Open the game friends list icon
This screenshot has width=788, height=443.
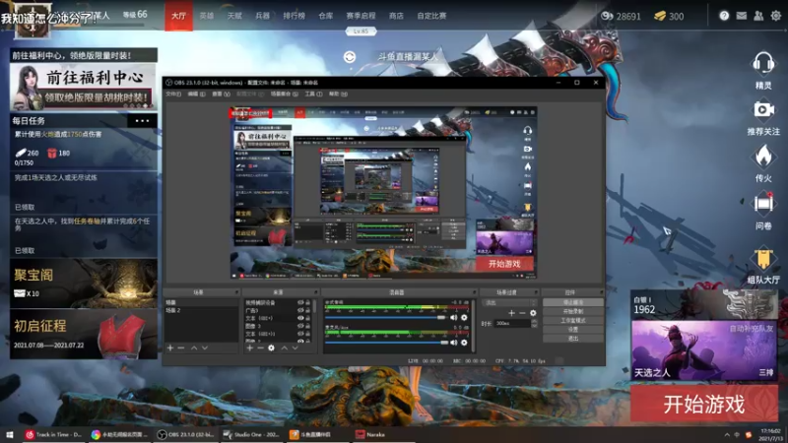coord(758,16)
